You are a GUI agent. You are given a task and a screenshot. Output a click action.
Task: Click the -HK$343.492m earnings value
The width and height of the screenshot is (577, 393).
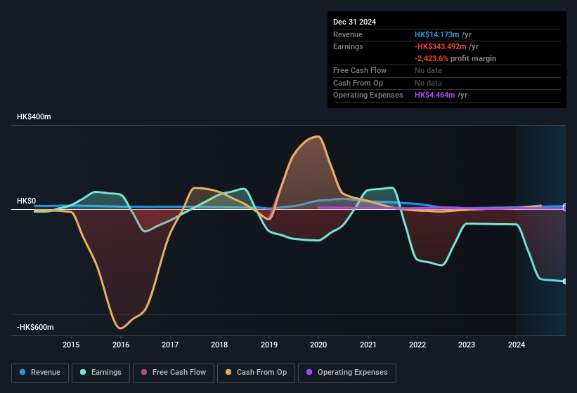pos(441,46)
